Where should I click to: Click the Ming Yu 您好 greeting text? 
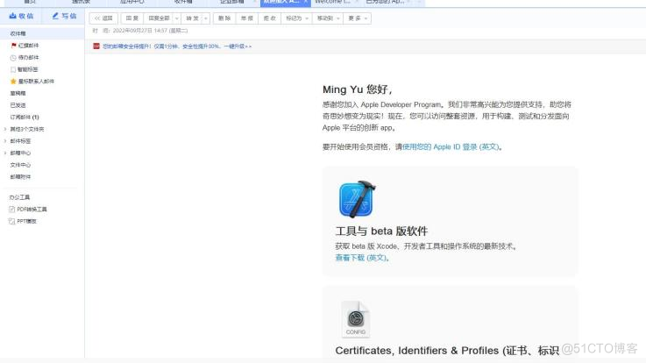[357, 89]
